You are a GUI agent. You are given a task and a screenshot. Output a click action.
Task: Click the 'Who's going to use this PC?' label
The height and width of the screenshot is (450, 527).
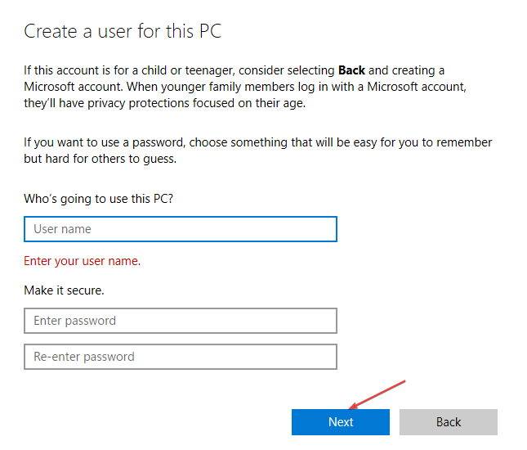[99, 200]
